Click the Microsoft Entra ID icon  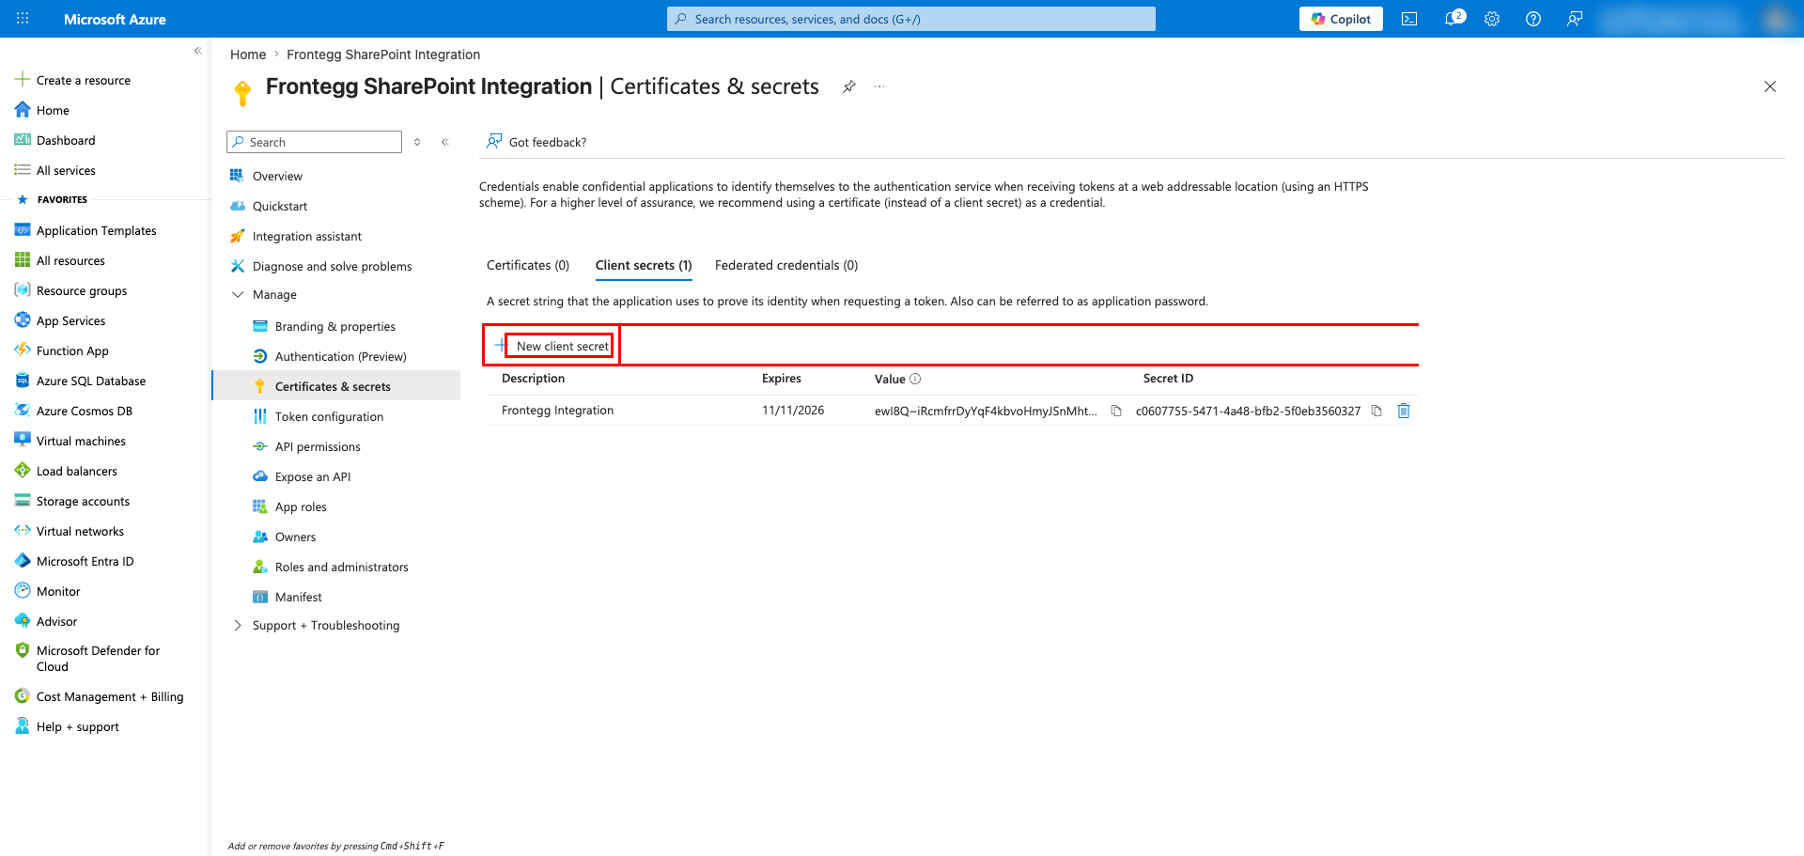point(23,561)
